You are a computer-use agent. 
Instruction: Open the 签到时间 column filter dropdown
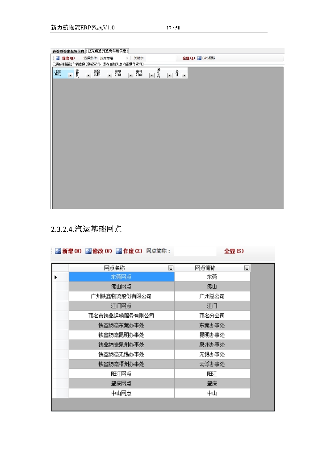click(130, 75)
